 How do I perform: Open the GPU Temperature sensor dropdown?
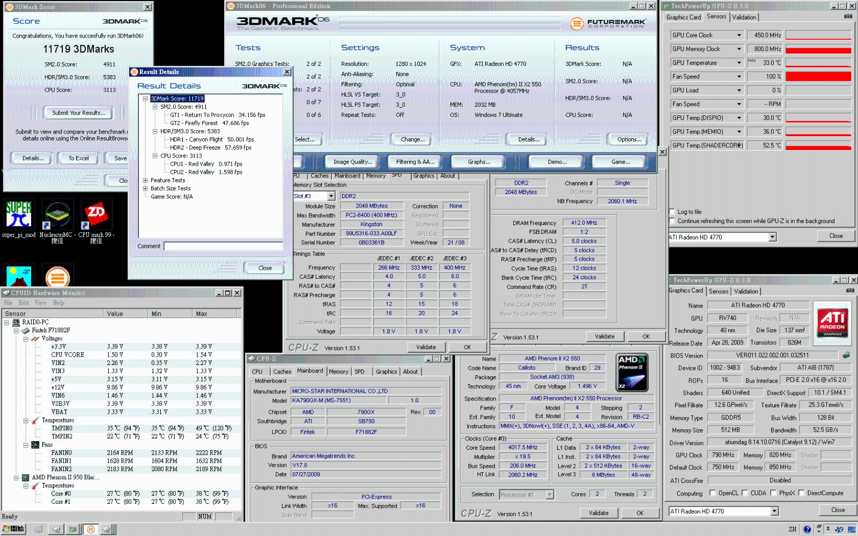[x=739, y=63]
